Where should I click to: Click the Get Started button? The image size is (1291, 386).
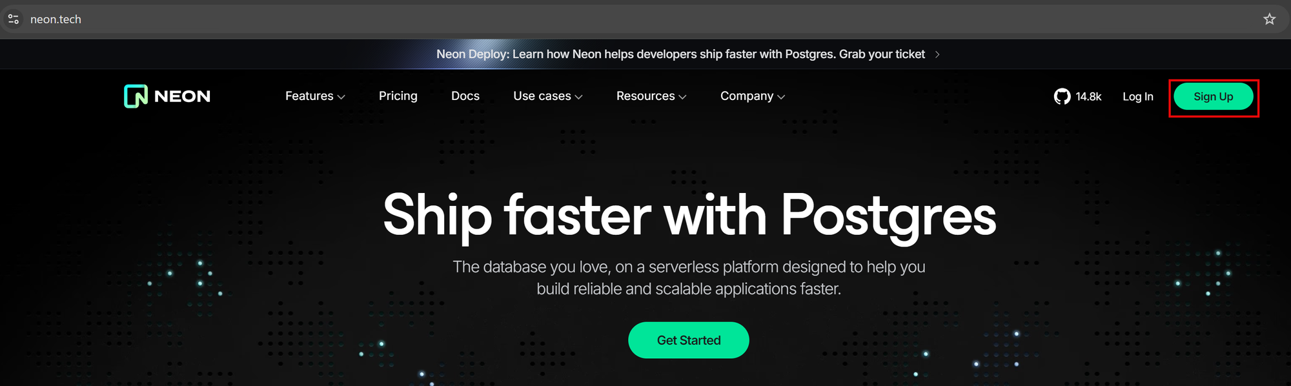688,340
